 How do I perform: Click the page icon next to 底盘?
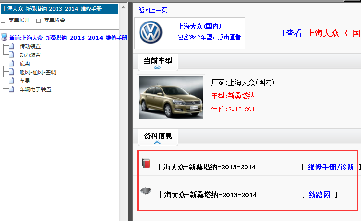[x=12, y=63]
